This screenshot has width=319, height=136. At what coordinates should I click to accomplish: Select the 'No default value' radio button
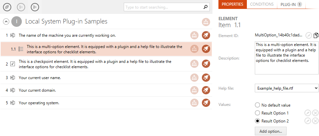(x=257, y=105)
